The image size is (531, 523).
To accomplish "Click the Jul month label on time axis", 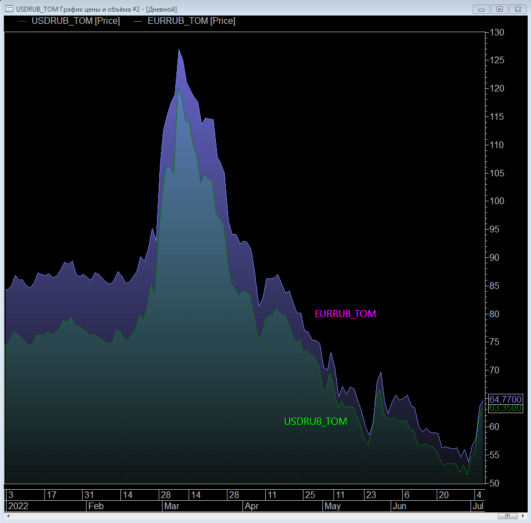I will pos(478,506).
